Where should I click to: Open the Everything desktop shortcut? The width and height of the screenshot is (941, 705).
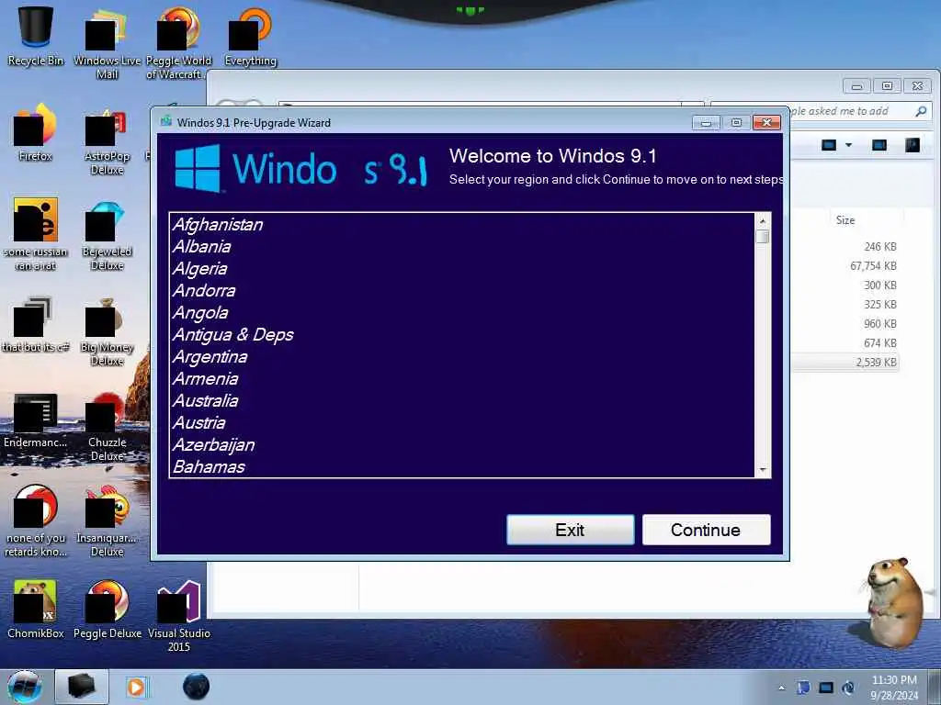point(250,36)
